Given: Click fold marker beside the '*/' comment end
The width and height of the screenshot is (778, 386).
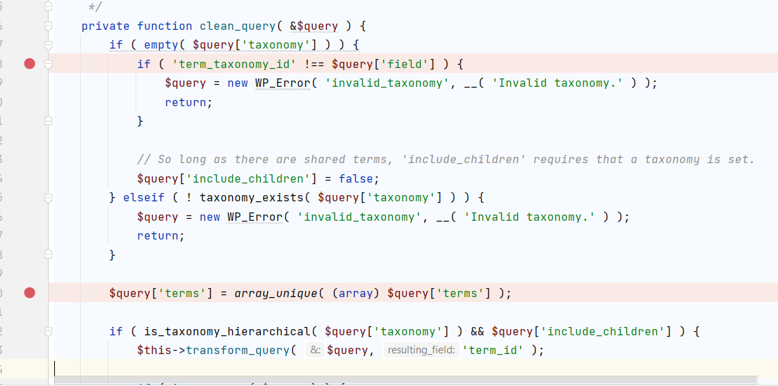Looking at the screenshot, I should pos(48,6).
